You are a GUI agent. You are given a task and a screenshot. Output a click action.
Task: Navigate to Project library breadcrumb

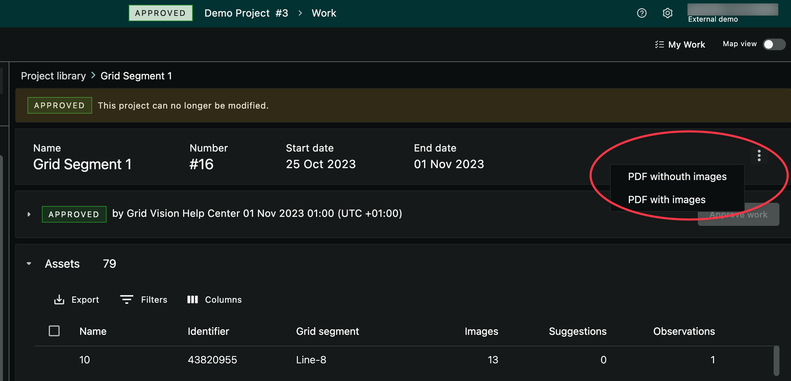coord(53,76)
